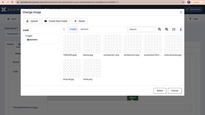Toggle the select-all checkbox in media toolbar
205x115 pixels.
click(64, 29)
